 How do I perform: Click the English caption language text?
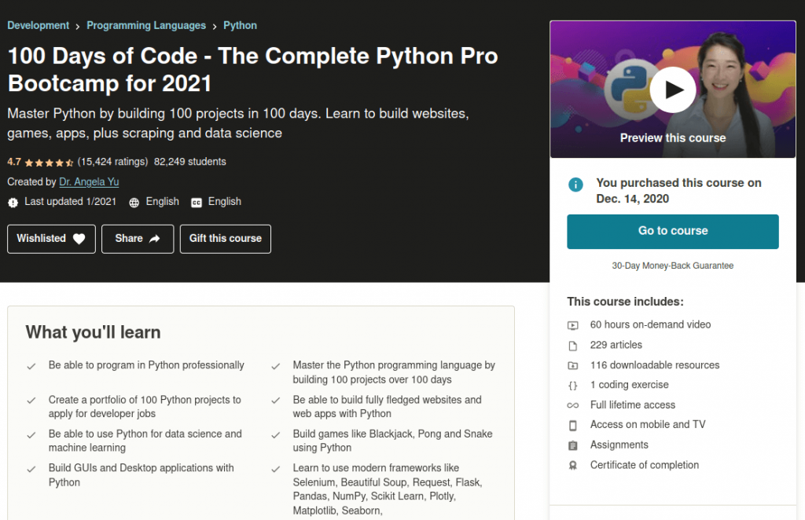coord(224,202)
